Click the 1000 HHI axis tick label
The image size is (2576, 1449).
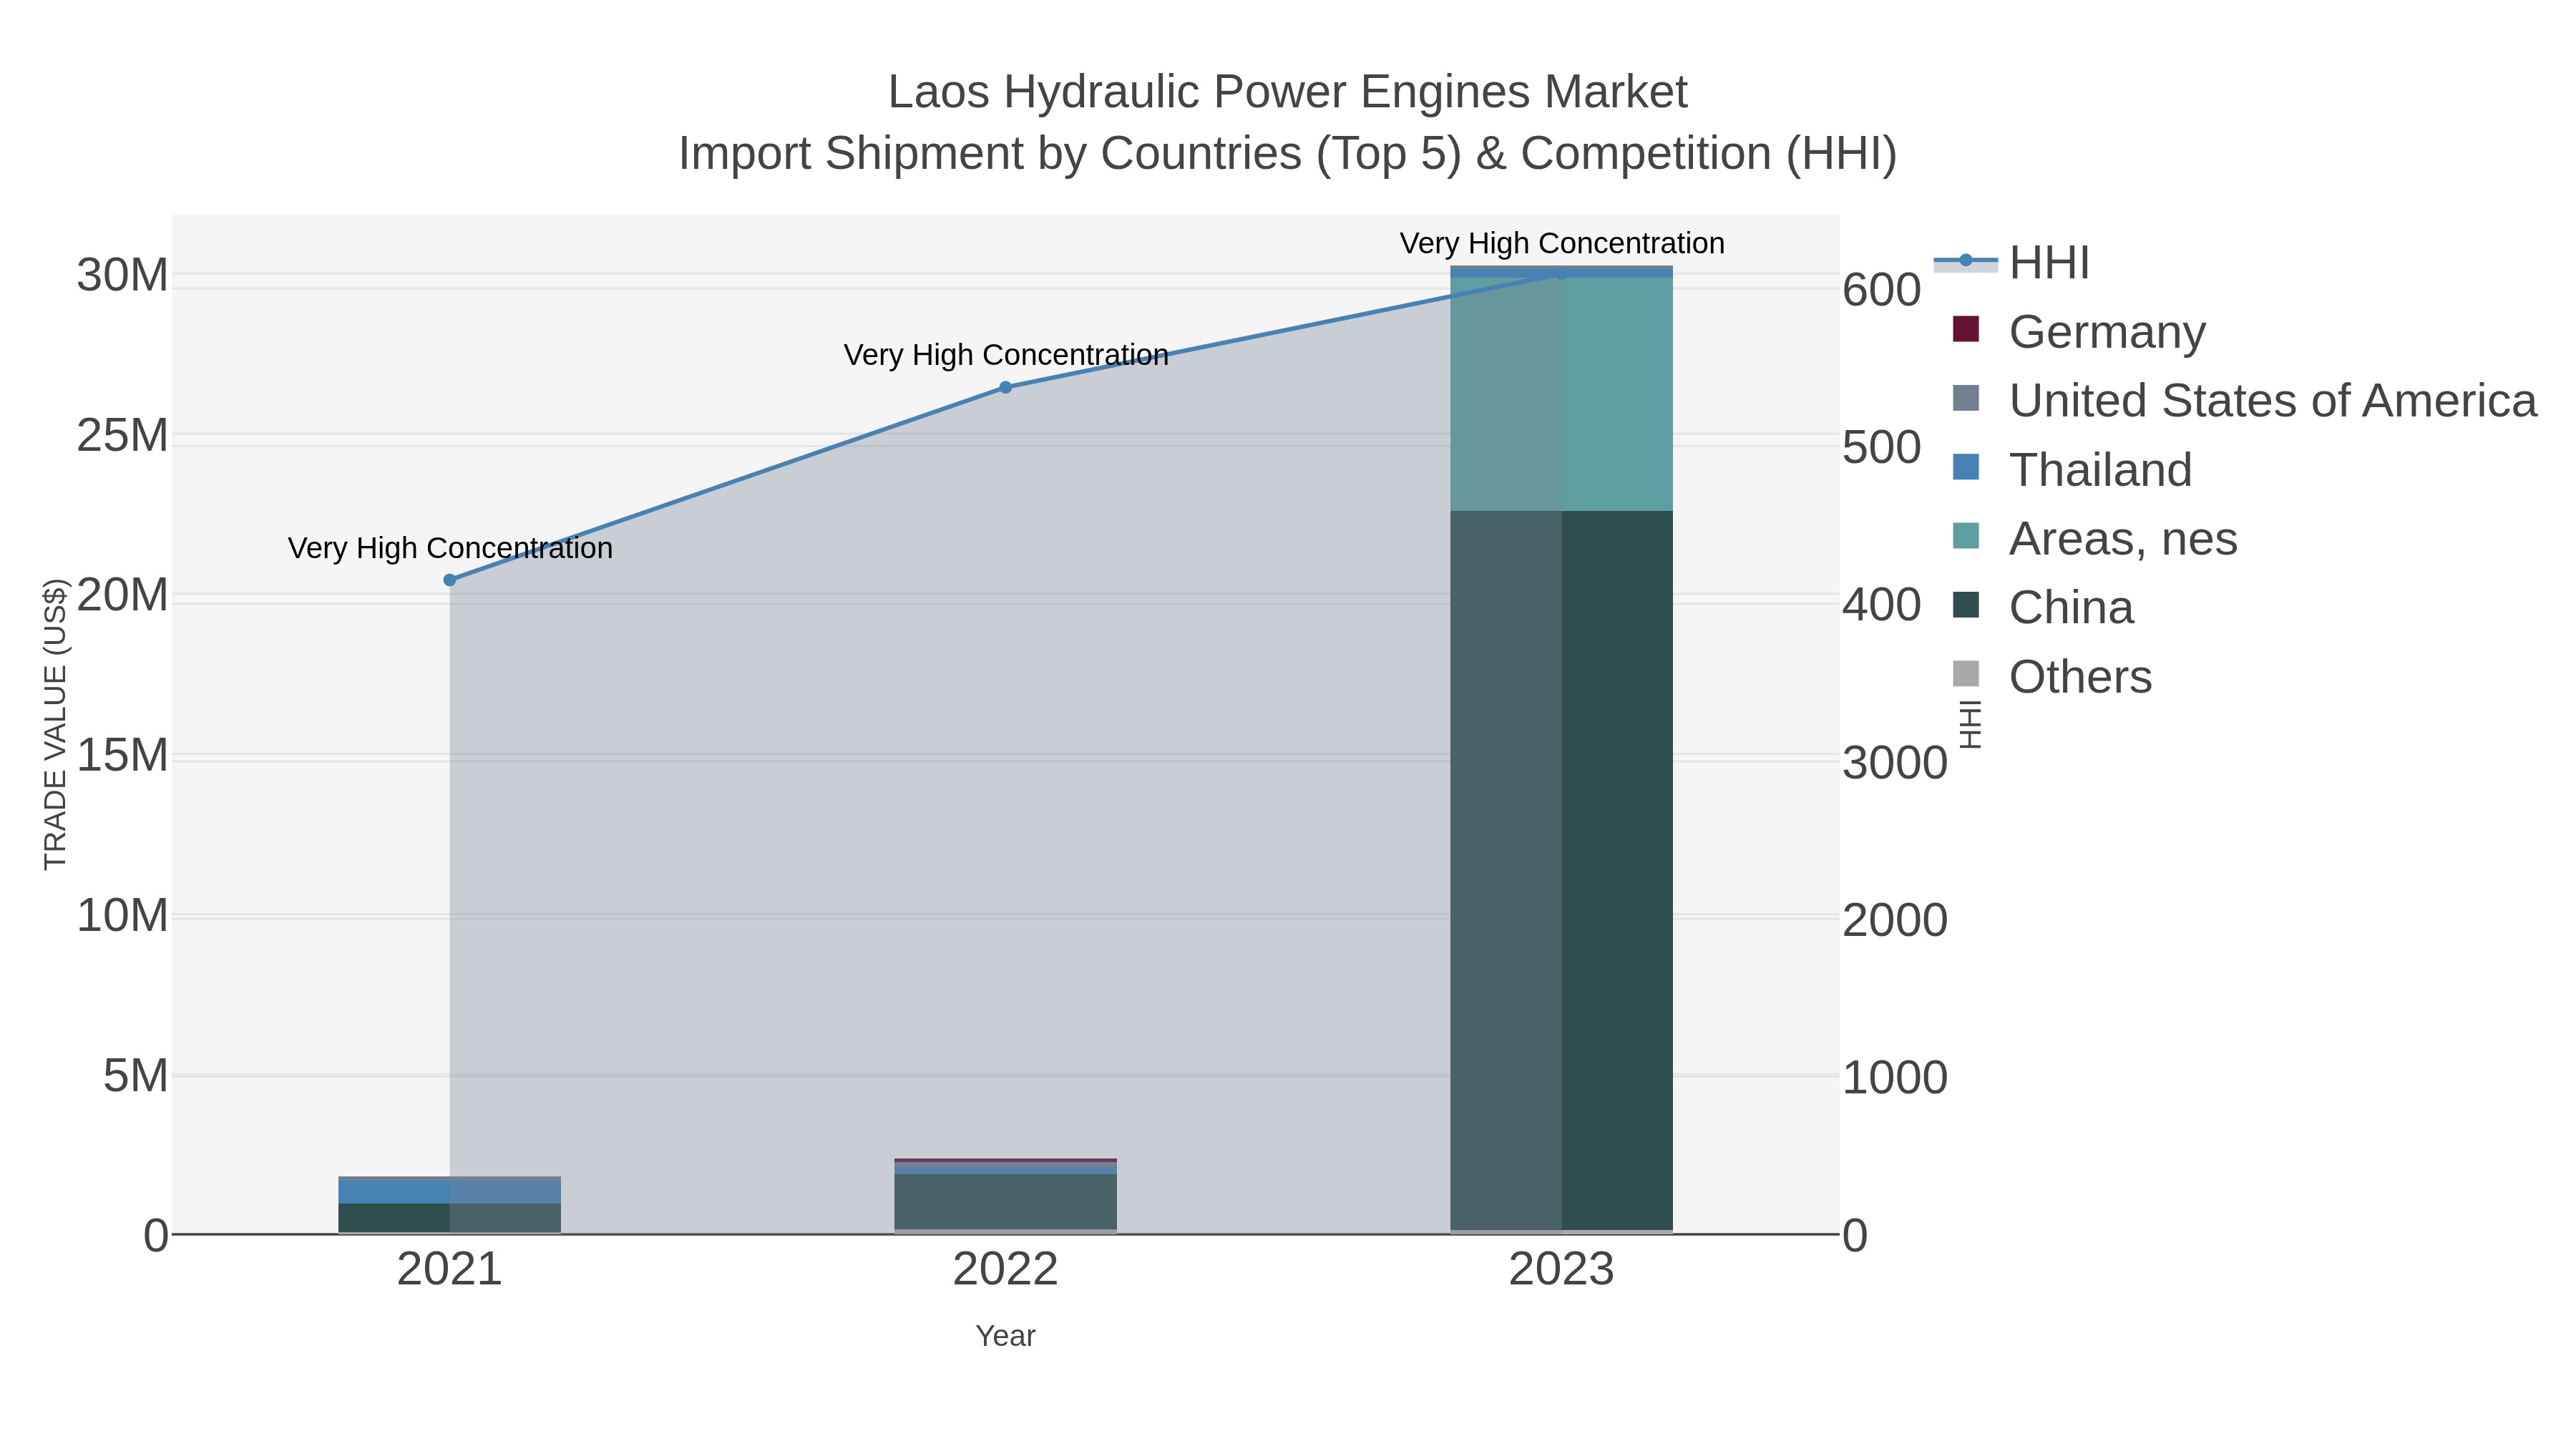[x=1895, y=1078]
